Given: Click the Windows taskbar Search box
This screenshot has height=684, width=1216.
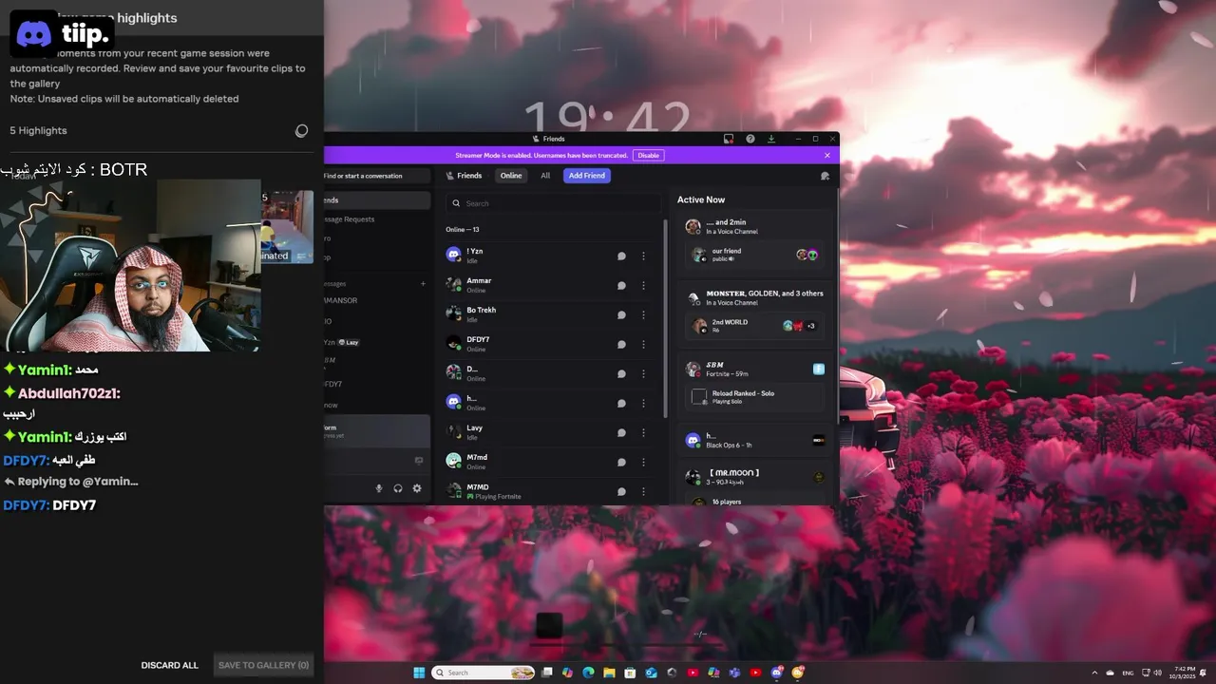Looking at the screenshot, I should [x=483, y=673].
